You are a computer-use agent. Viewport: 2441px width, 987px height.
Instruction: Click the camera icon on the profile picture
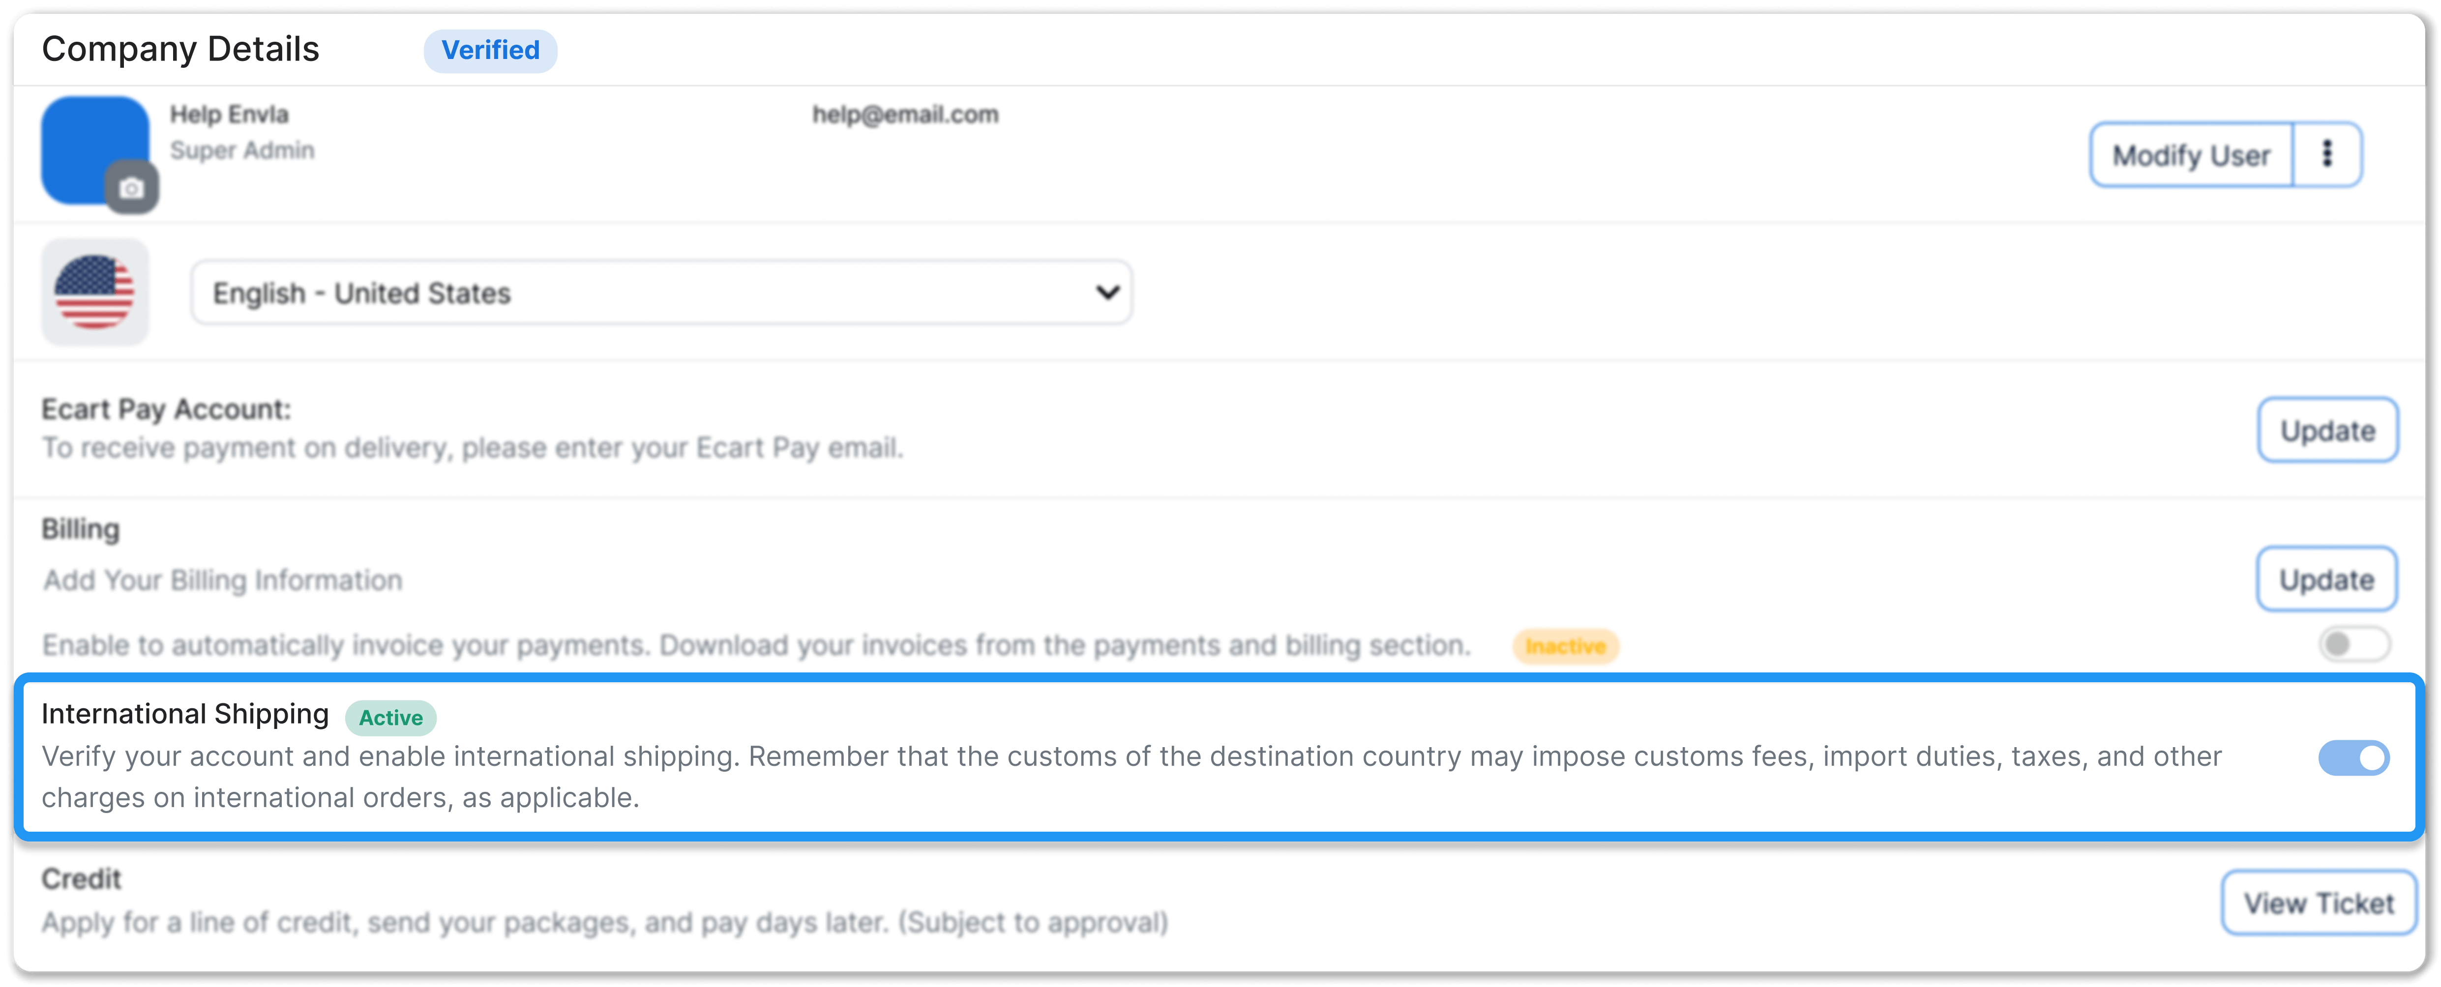pos(132,188)
